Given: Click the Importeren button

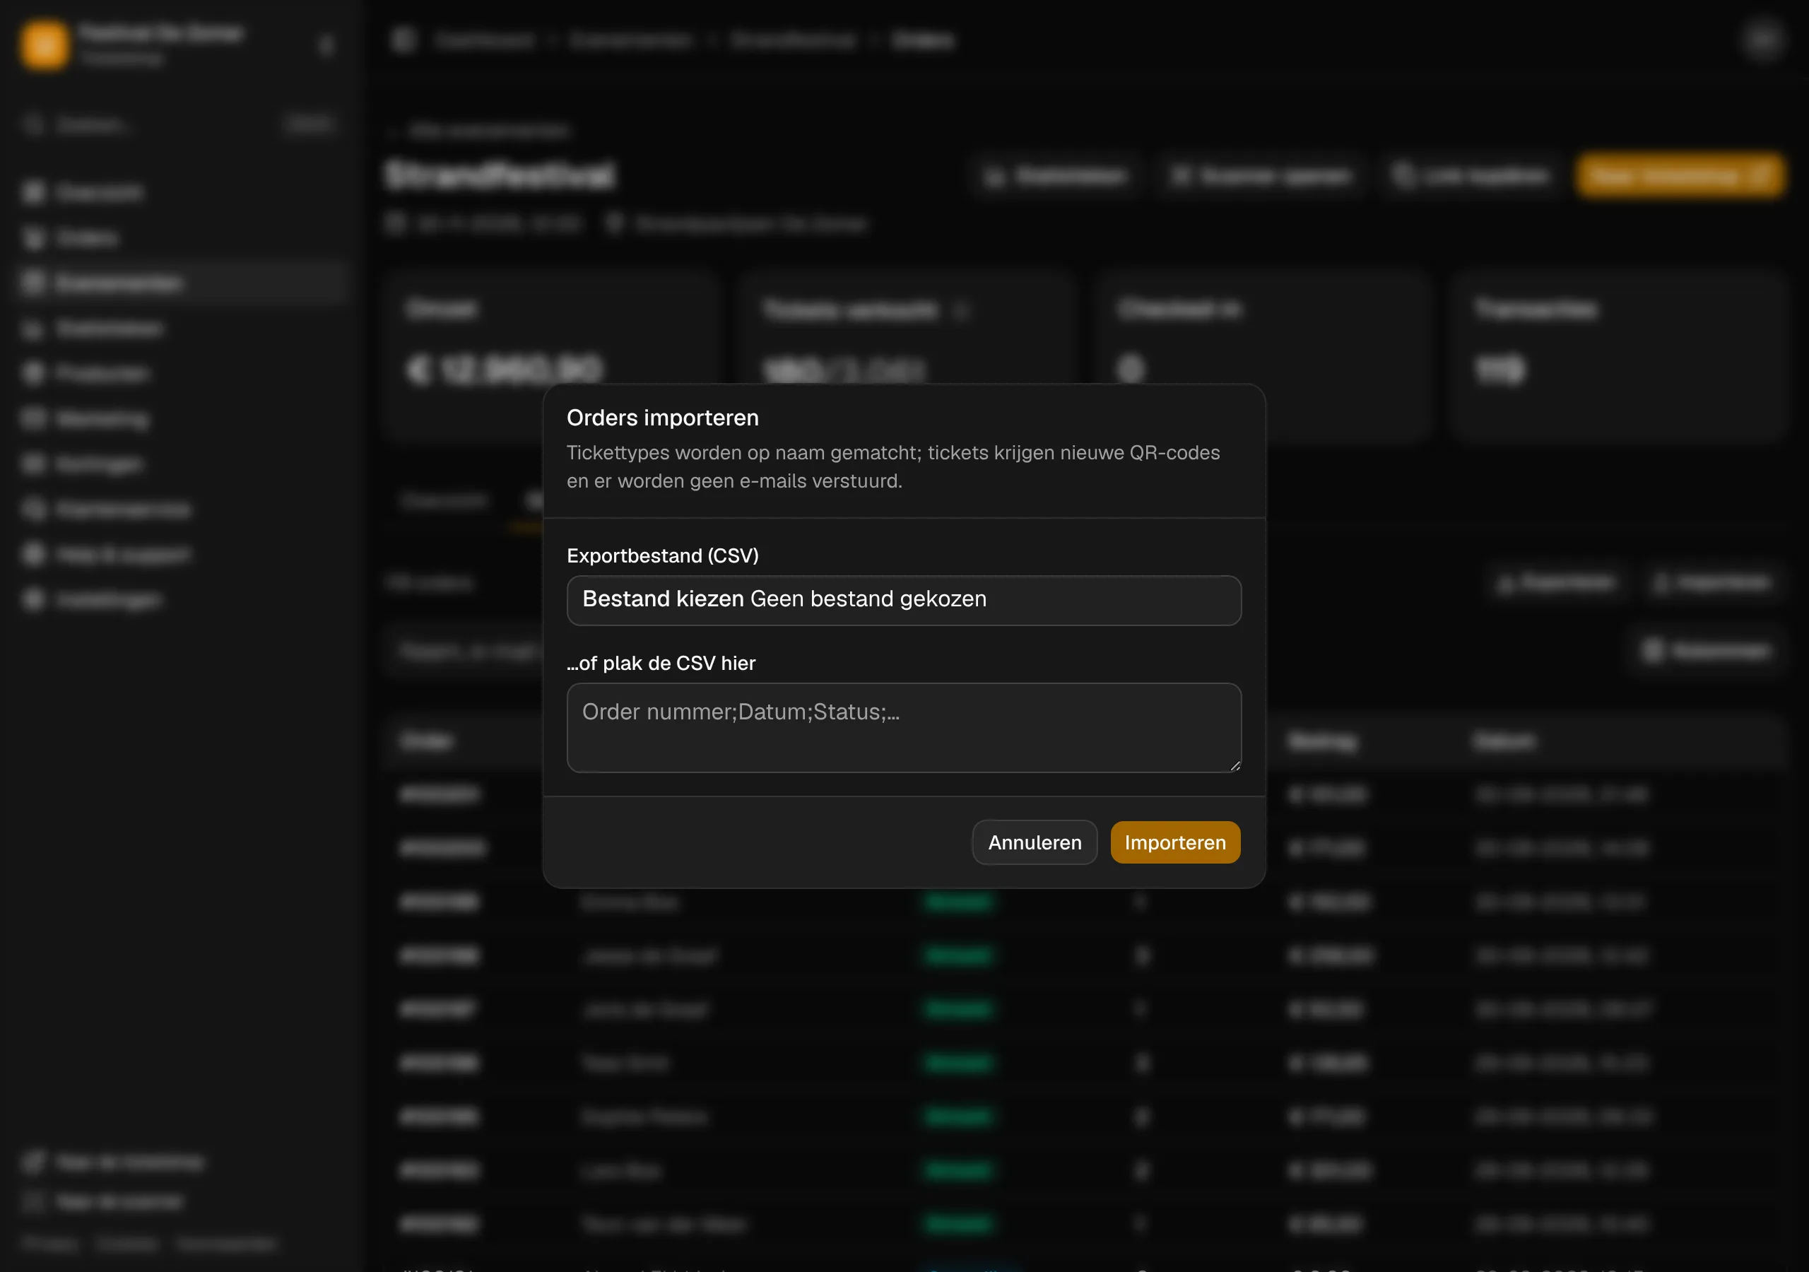Looking at the screenshot, I should click(1174, 842).
